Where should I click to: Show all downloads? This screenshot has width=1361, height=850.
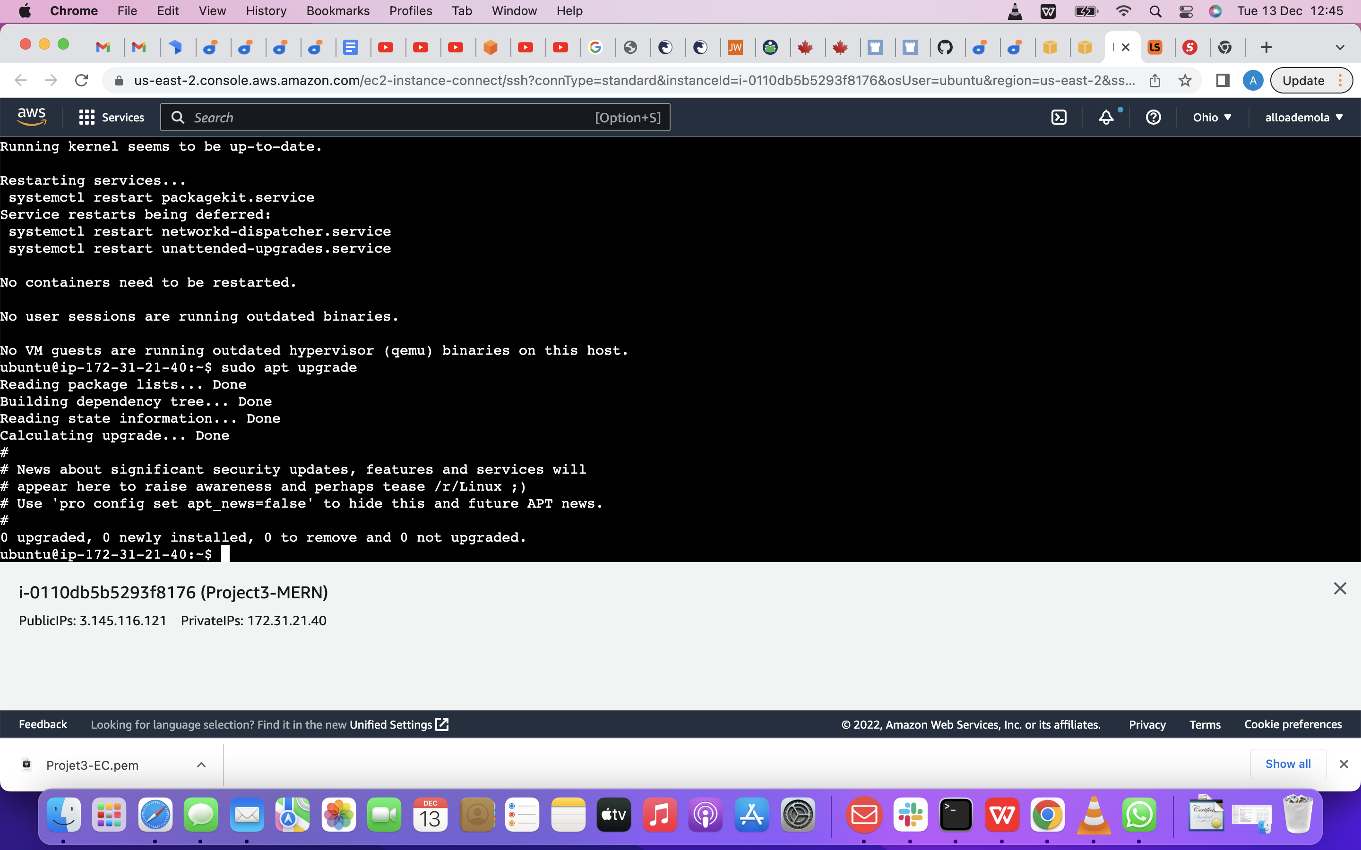click(1288, 764)
